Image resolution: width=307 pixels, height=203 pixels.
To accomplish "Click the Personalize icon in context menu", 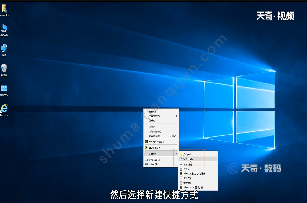I will coord(146,164).
